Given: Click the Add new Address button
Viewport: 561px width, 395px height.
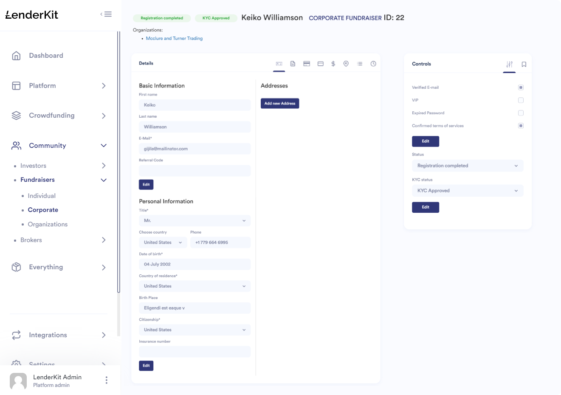Looking at the screenshot, I should coord(280,104).
